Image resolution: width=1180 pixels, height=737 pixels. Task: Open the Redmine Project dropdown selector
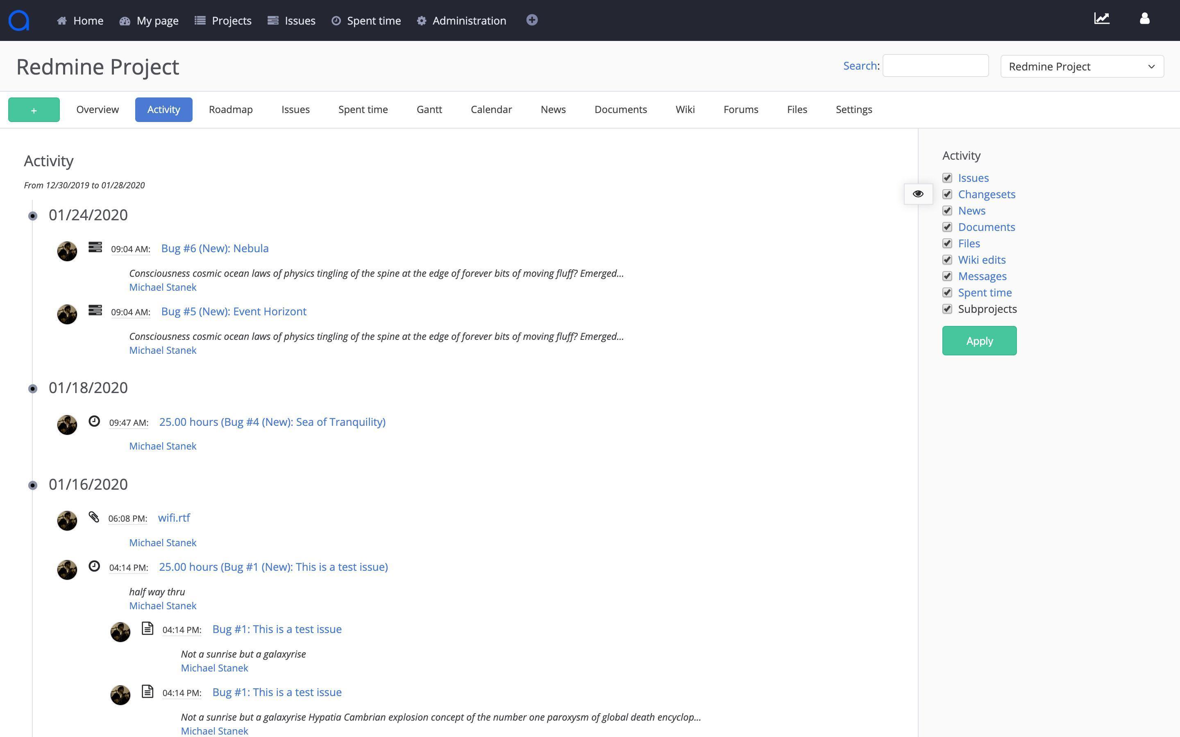pyautogui.click(x=1082, y=66)
